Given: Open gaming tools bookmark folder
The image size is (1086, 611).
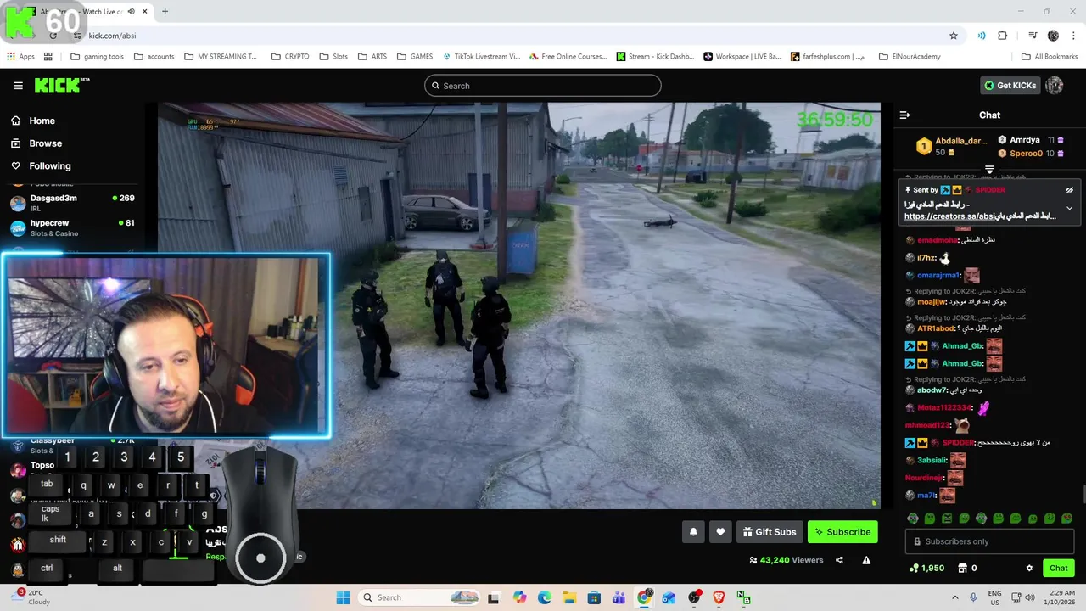Looking at the screenshot, I should point(98,57).
